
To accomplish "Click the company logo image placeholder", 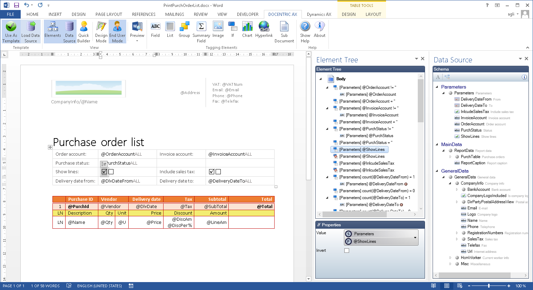I will [x=89, y=89].
